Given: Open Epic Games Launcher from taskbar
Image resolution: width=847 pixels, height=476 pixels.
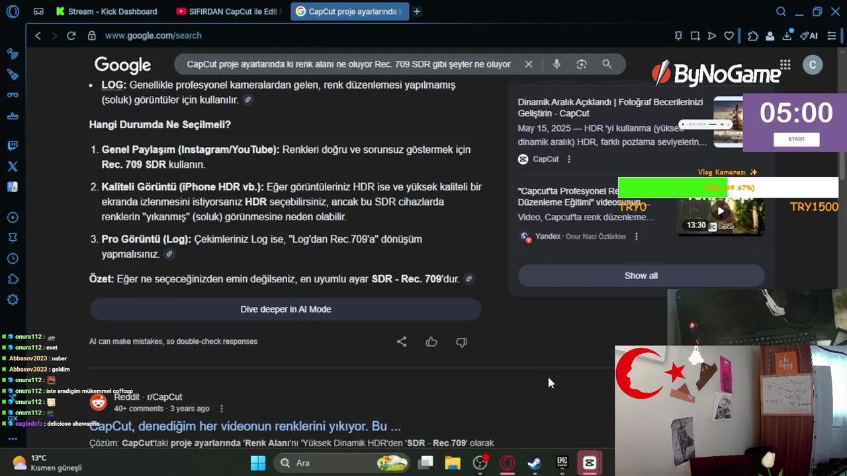Looking at the screenshot, I should 562,463.
